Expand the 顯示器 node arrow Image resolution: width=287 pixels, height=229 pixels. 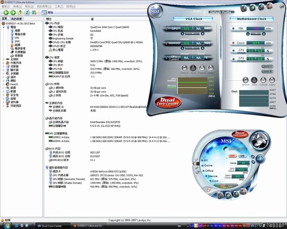4,70
